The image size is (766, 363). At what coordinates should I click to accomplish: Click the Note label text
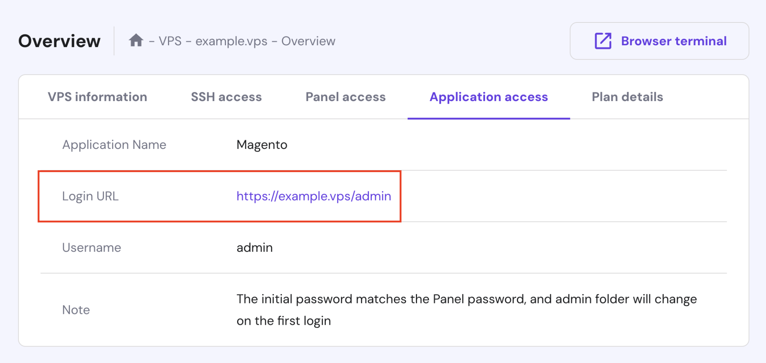coord(76,309)
